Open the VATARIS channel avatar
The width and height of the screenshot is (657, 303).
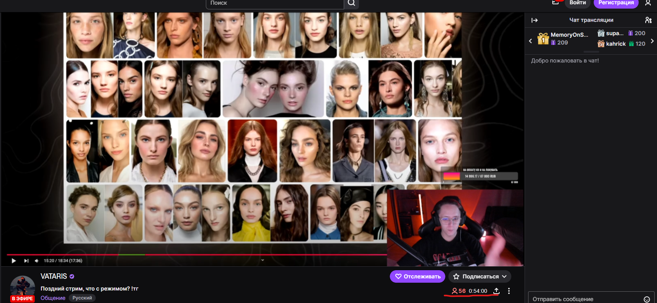(x=23, y=288)
